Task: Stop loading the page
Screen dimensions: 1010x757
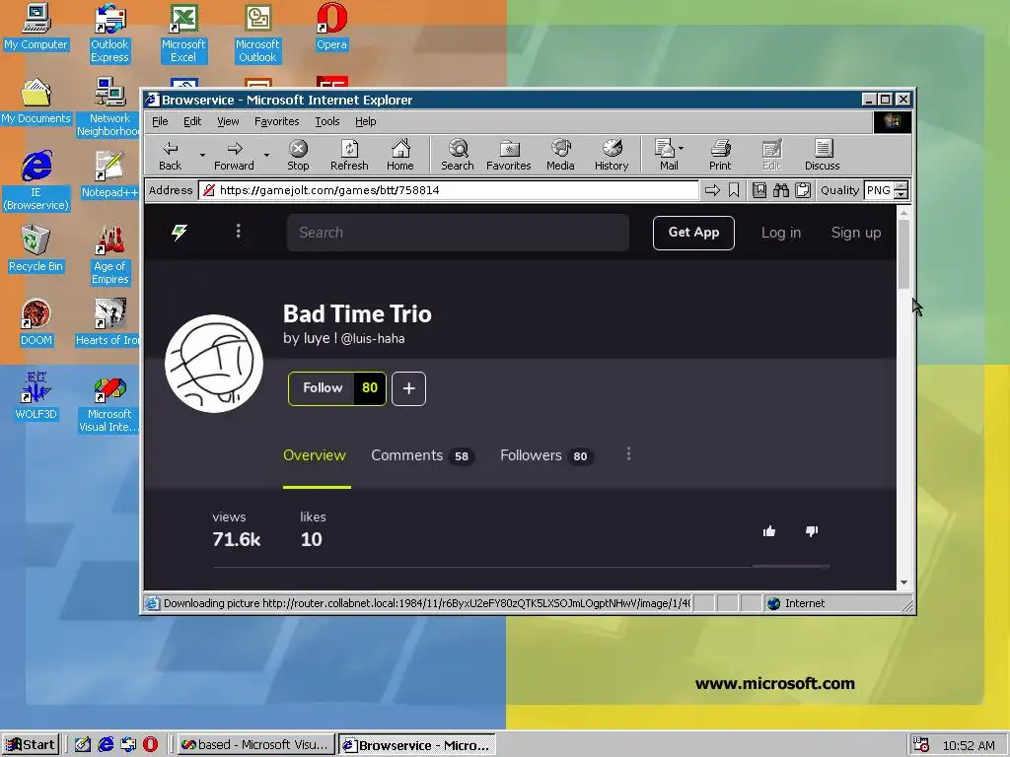Action: click(298, 156)
